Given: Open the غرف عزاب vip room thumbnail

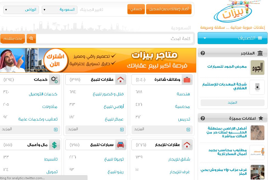Looking at the screenshot, I should point(257,172).
